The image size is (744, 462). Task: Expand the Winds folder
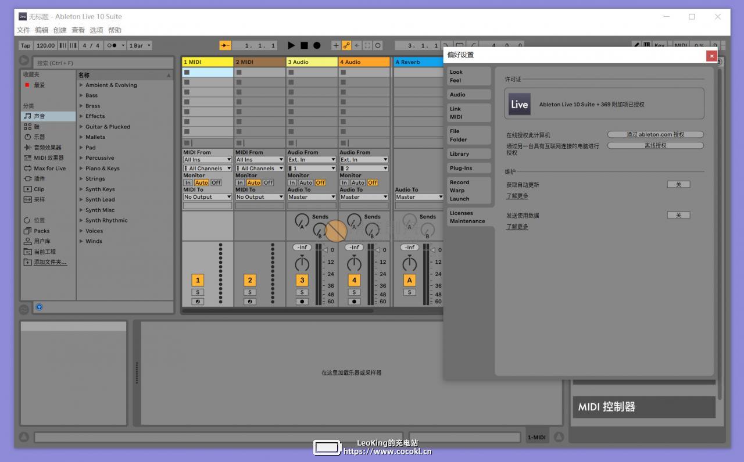pyautogui.click(x=81, y=241)
